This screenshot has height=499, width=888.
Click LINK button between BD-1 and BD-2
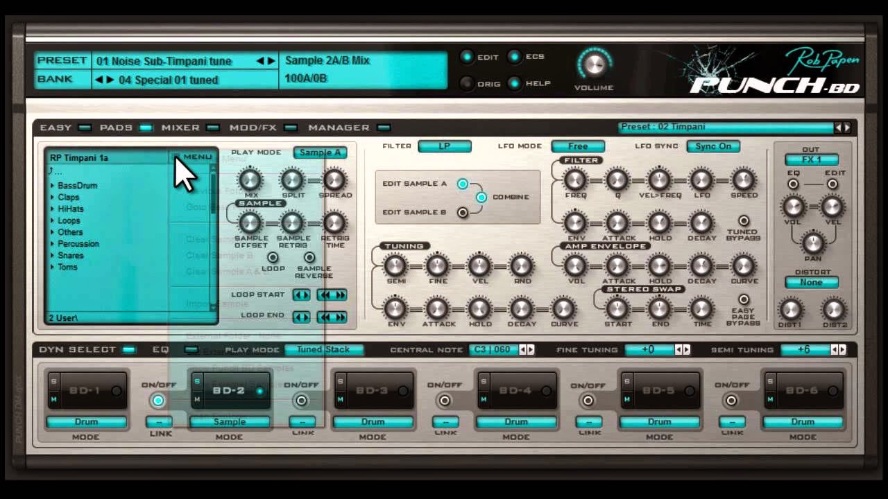tap(159, 422)
